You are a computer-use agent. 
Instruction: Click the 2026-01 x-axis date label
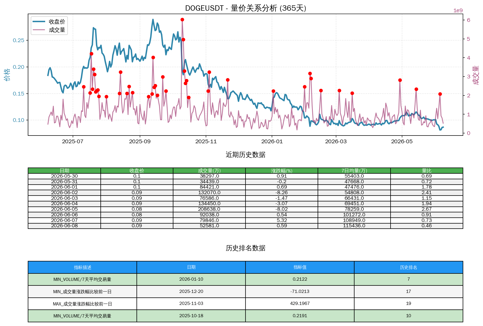click(x=272, y=141)
